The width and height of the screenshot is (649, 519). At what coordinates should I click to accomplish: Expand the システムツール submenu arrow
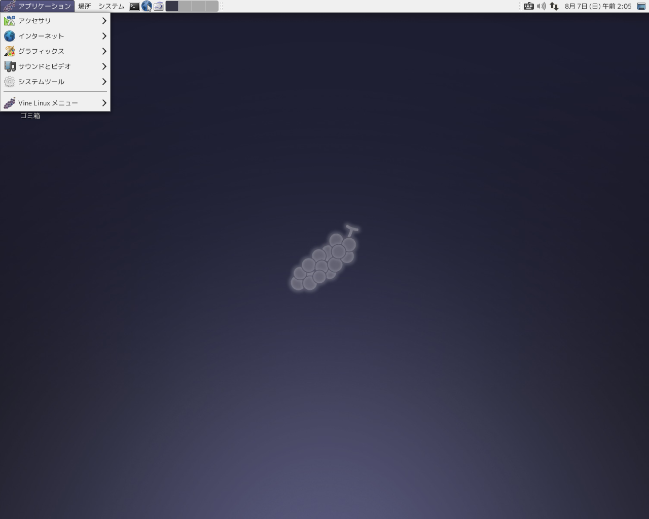(104, 82)
